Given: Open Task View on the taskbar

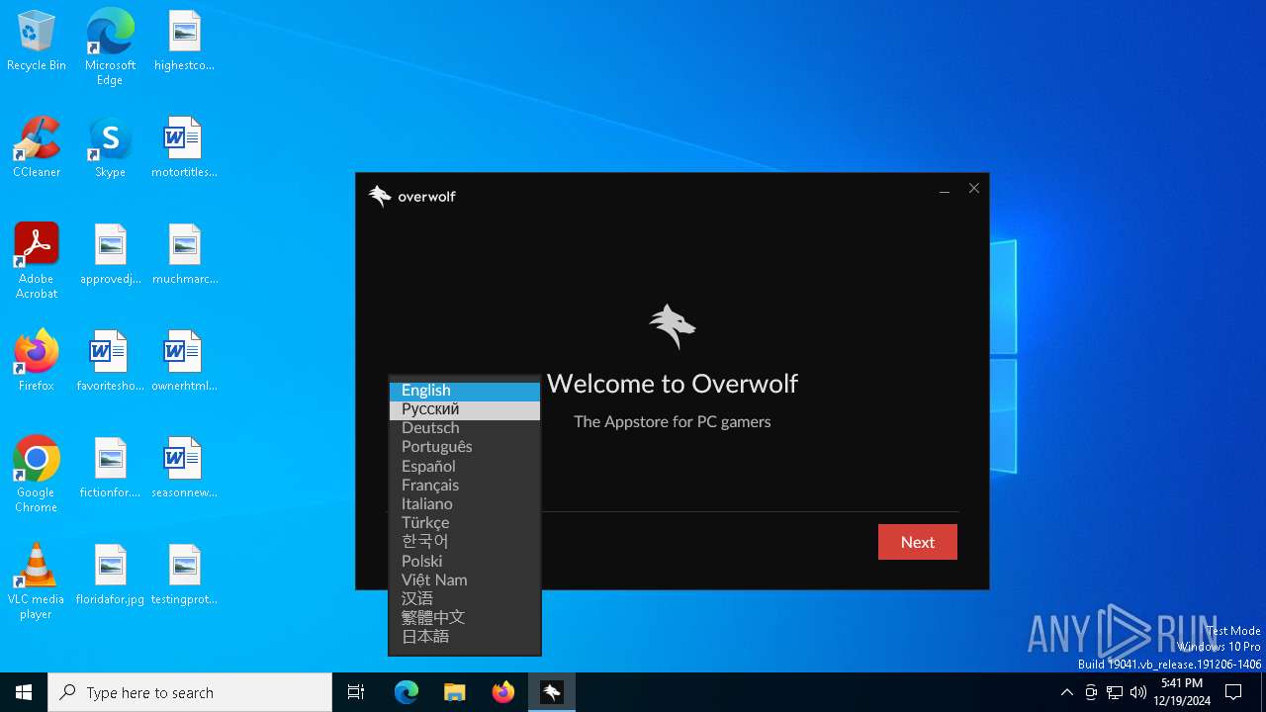Looking at the screenshot, I should coord(356,692).
